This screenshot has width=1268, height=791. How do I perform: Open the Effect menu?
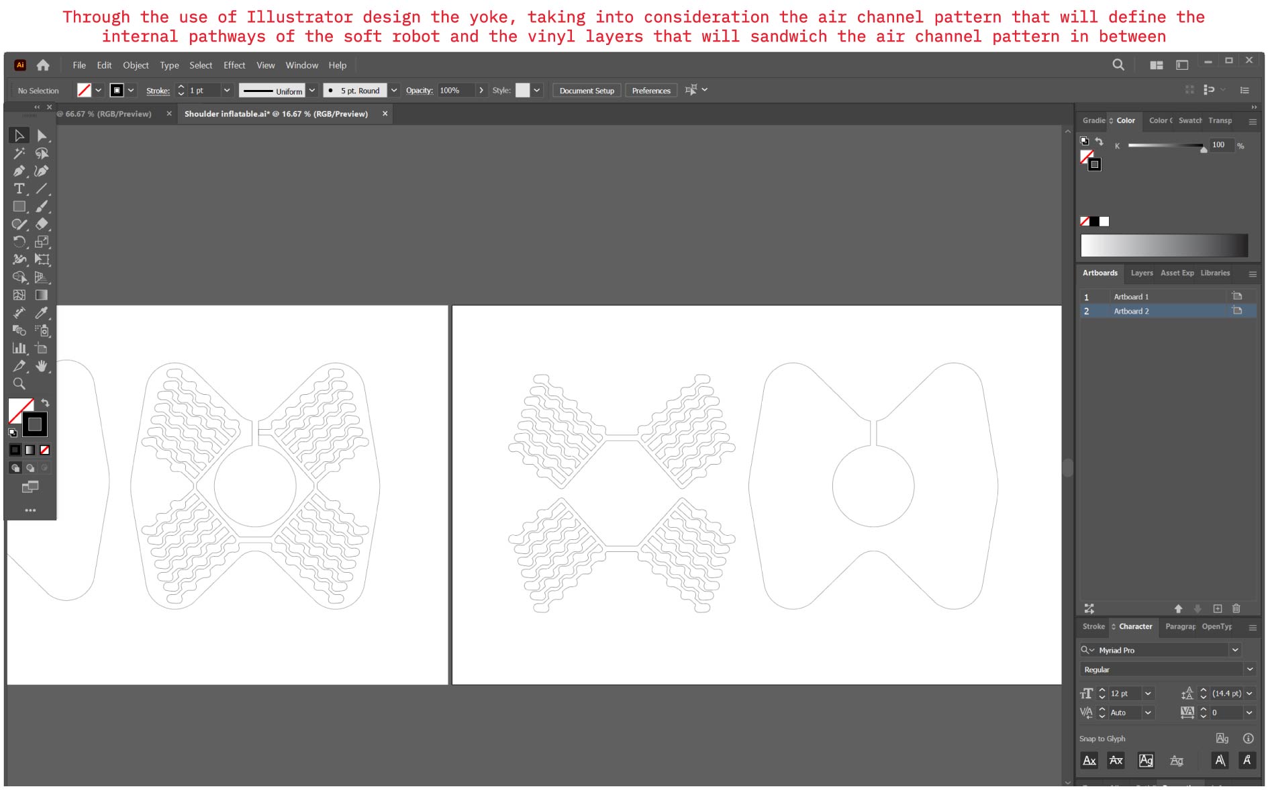(234, 65)
